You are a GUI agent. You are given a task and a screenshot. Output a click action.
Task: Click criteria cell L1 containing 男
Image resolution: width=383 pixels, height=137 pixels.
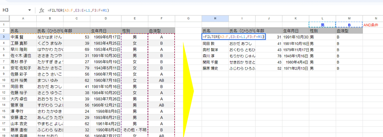point(322,25)
